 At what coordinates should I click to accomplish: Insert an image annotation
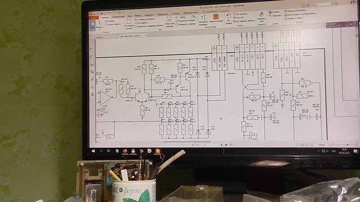click(300, 14)
